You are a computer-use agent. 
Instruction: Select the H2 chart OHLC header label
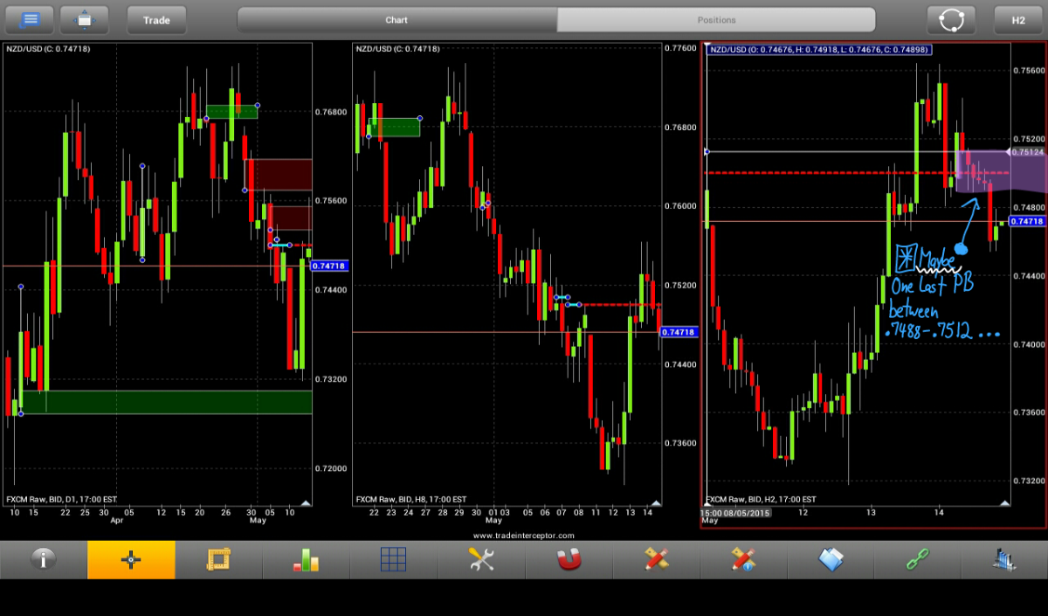pos(819,50)
